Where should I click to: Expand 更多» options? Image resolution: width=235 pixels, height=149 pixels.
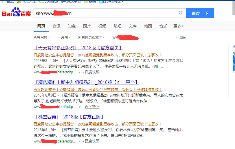[178, 26]
